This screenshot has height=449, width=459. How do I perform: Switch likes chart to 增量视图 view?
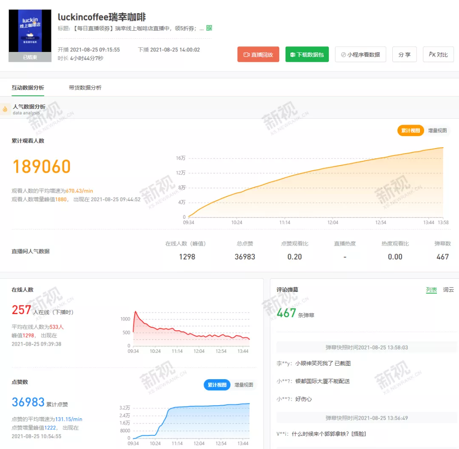click(244, 384)
